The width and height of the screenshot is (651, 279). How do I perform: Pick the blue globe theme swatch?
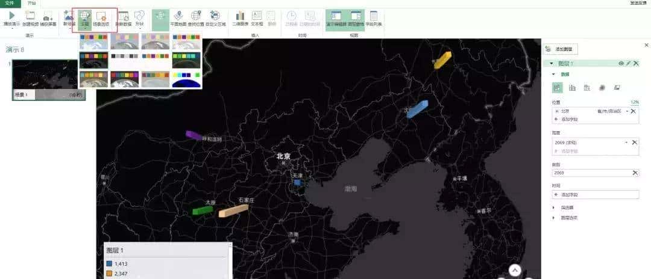(186, 79)
